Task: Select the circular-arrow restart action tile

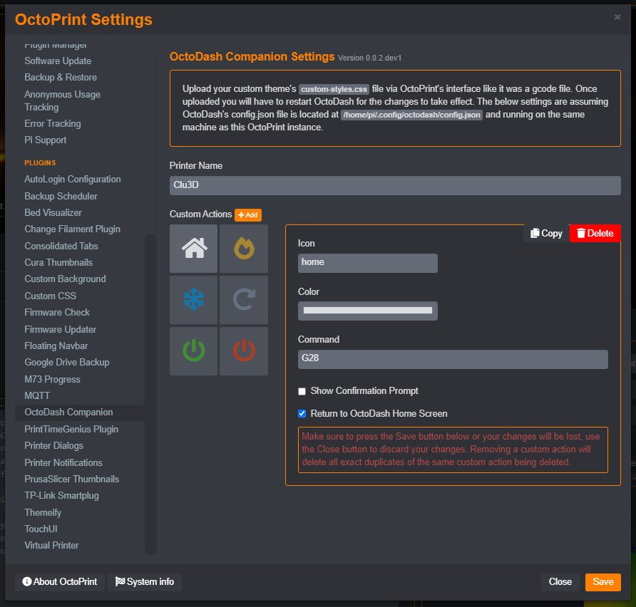Action: (x=244, y=300)
